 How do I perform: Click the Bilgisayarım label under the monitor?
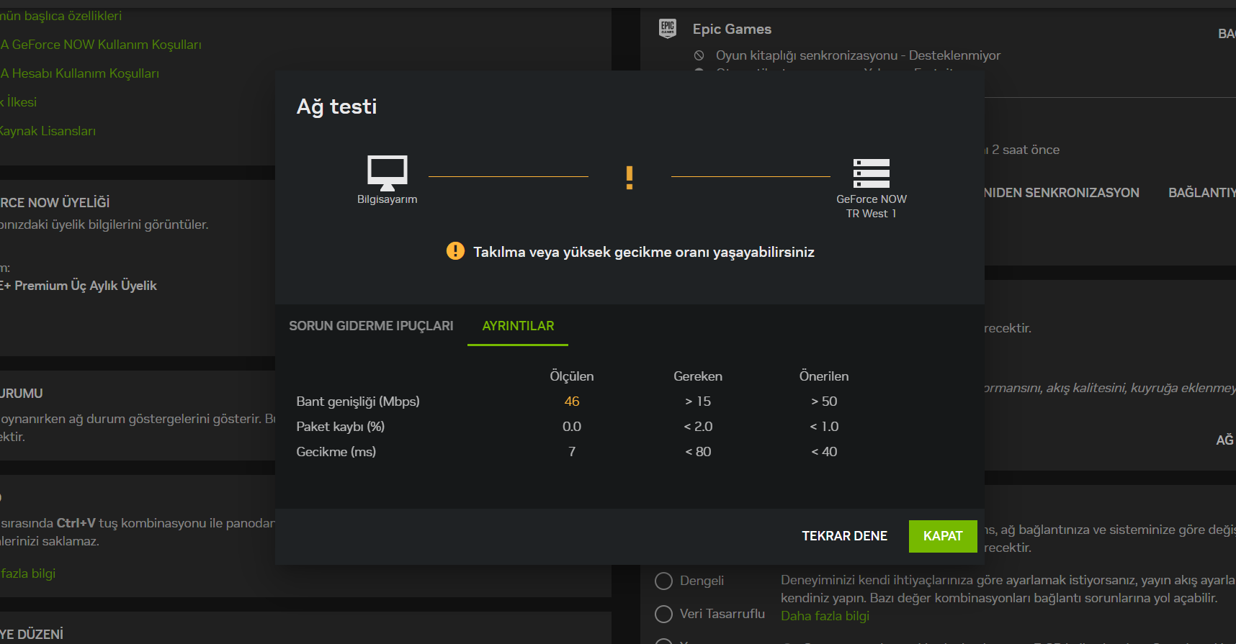pos(388,199)
